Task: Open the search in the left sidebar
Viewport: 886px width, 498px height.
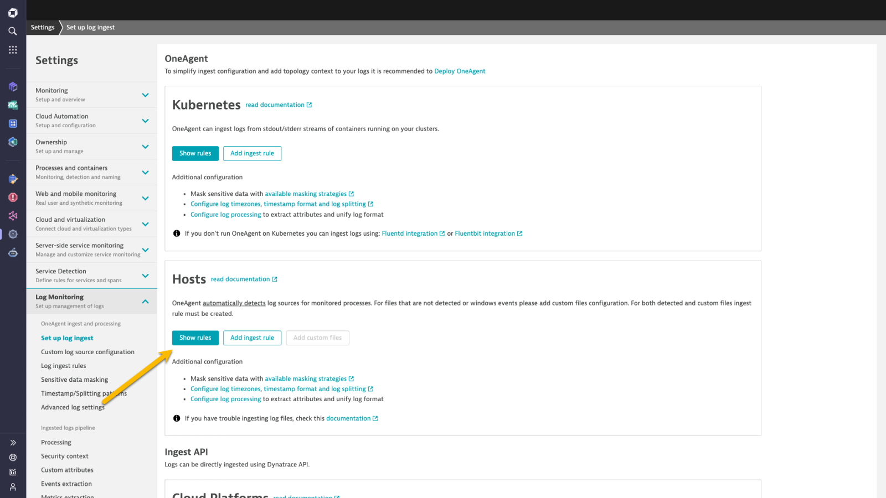Action: [x=12, y=31]
